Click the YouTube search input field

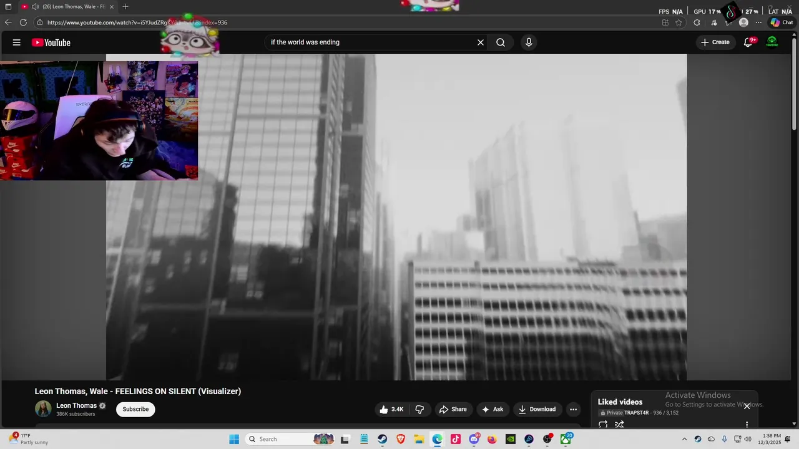pos(371,42)
